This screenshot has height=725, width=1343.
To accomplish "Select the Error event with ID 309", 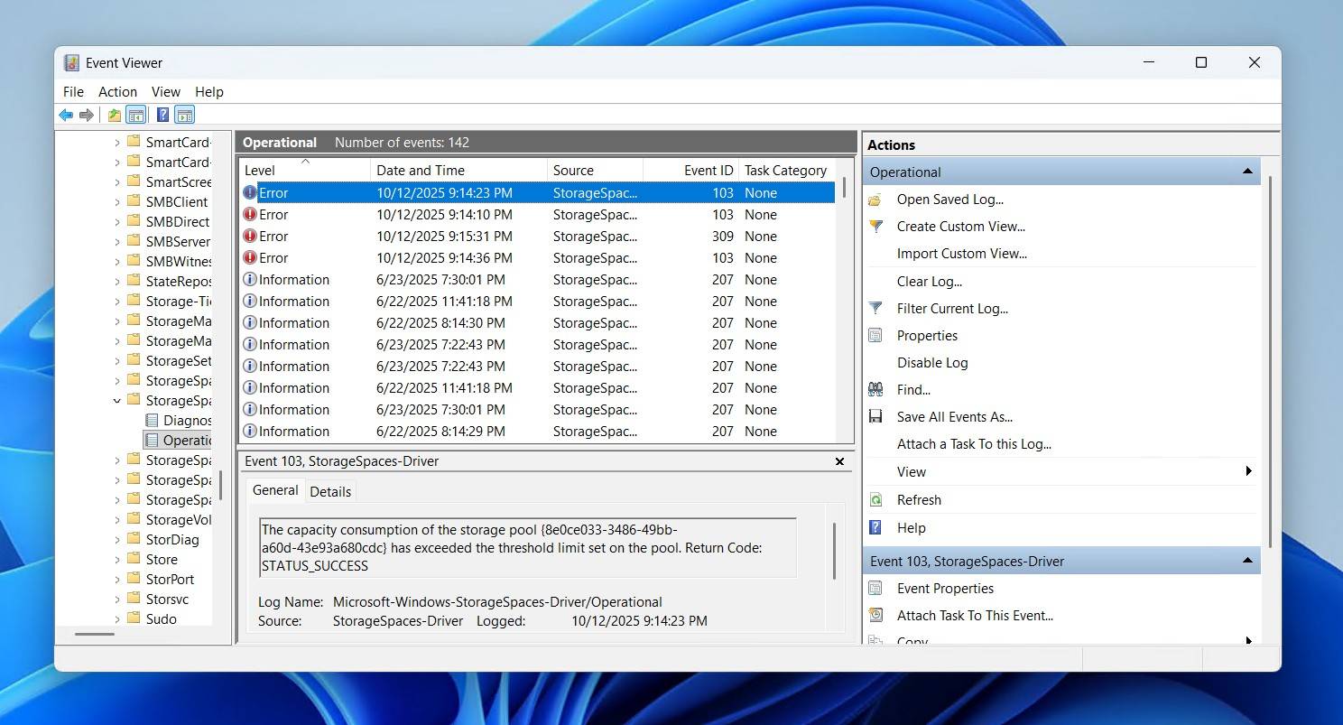I will click(x=451, y=236).
